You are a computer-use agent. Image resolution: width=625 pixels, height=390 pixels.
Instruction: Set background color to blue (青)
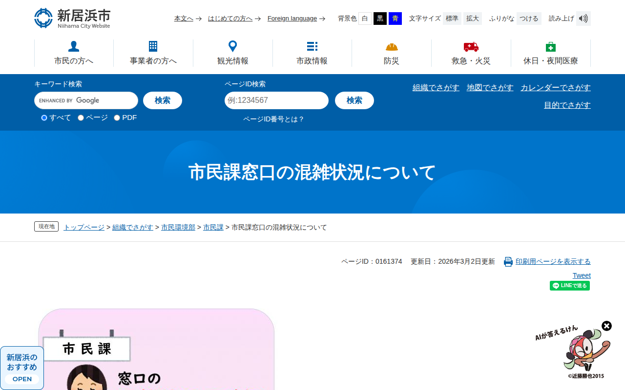pos(395,19)
